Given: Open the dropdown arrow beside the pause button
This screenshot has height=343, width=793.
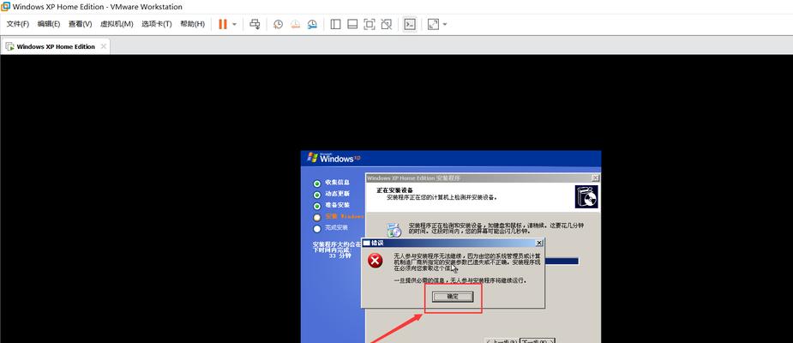Looking at the screenshot, I should click(234, 24).
